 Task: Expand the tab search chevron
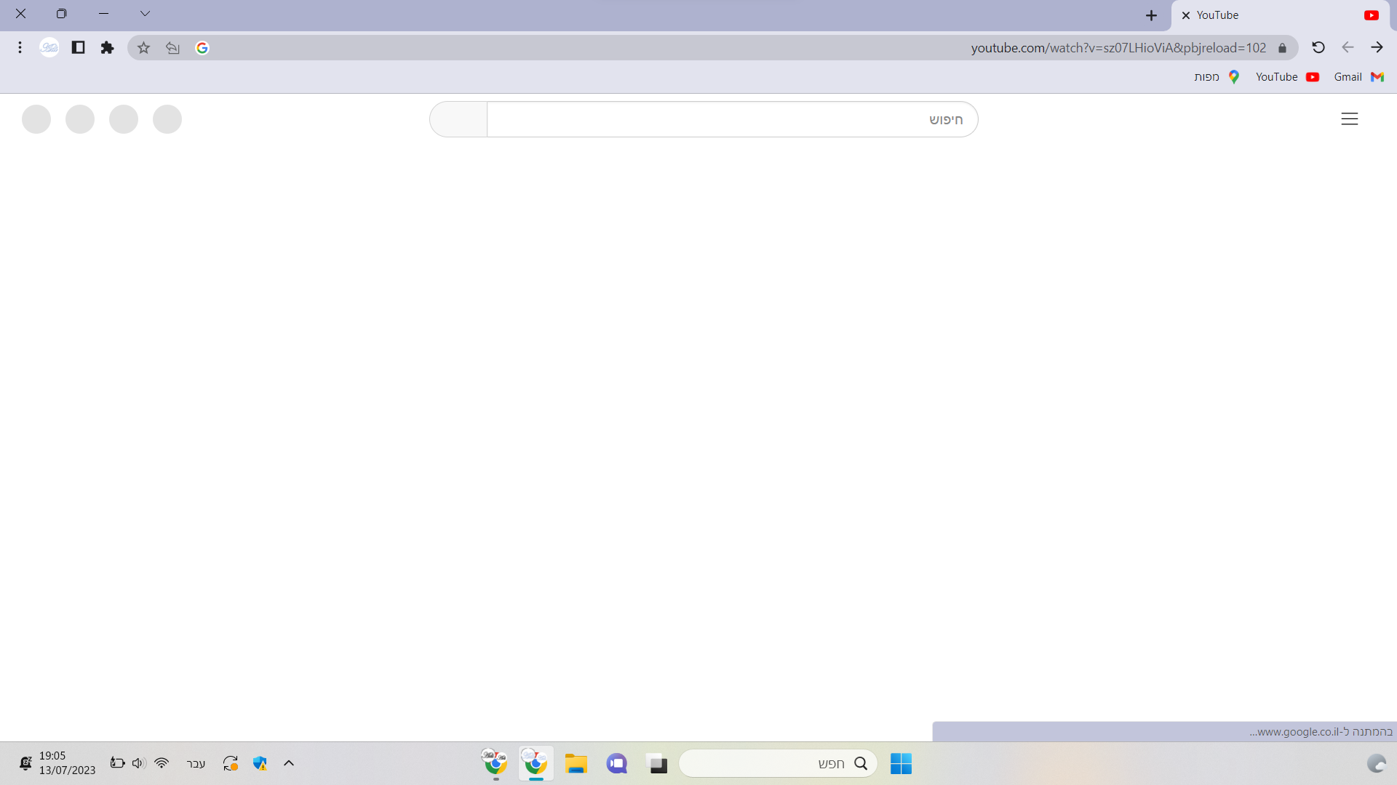[145, 14]
